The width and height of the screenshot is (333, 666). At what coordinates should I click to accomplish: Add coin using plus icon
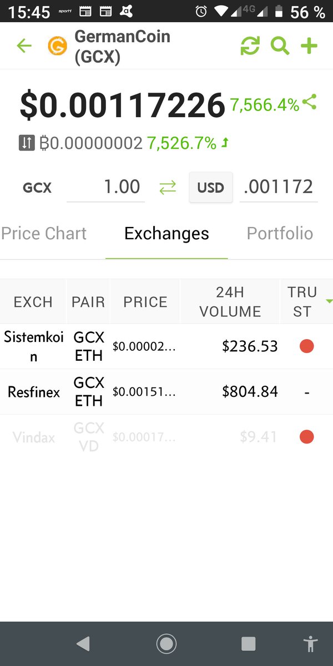(x=309, y=46)
